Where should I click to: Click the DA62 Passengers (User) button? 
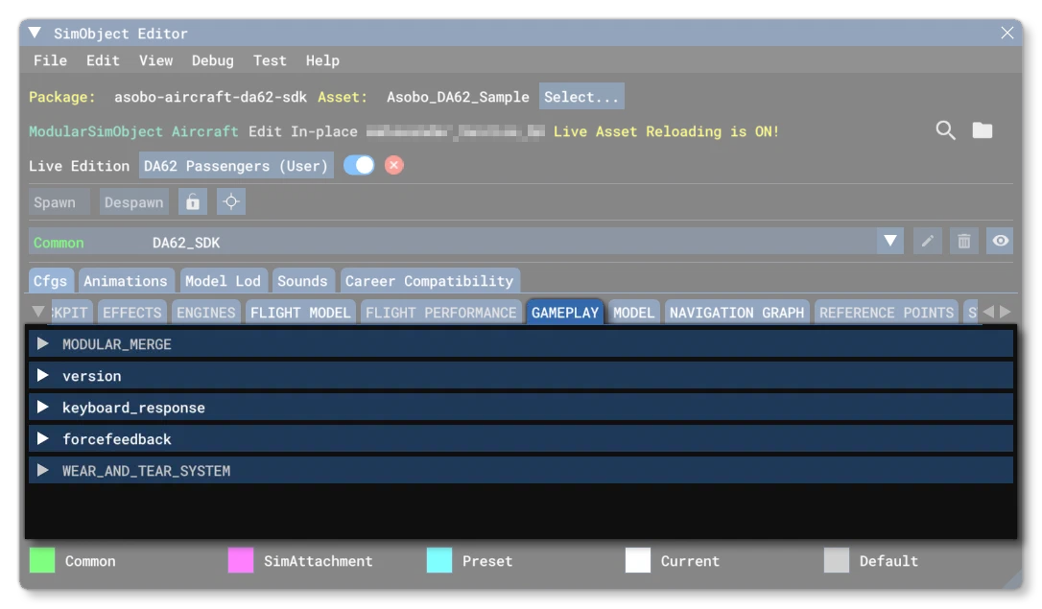coord(236,165)
